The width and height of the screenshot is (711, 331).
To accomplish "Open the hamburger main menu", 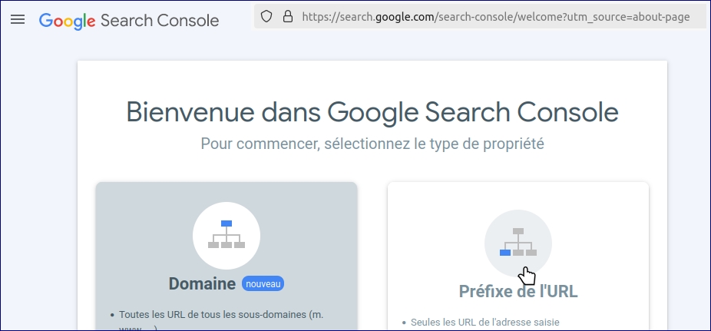I will pos(18,19).
